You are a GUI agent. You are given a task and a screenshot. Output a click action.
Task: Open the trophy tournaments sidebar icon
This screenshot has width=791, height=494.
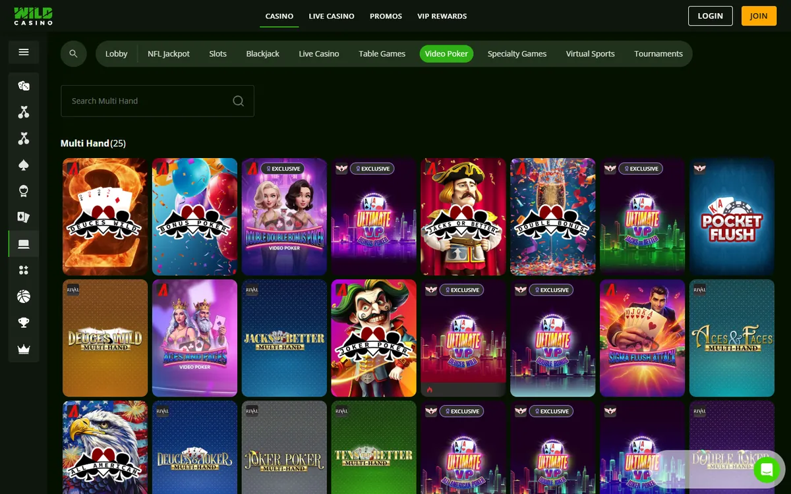(x=24, y=323)
